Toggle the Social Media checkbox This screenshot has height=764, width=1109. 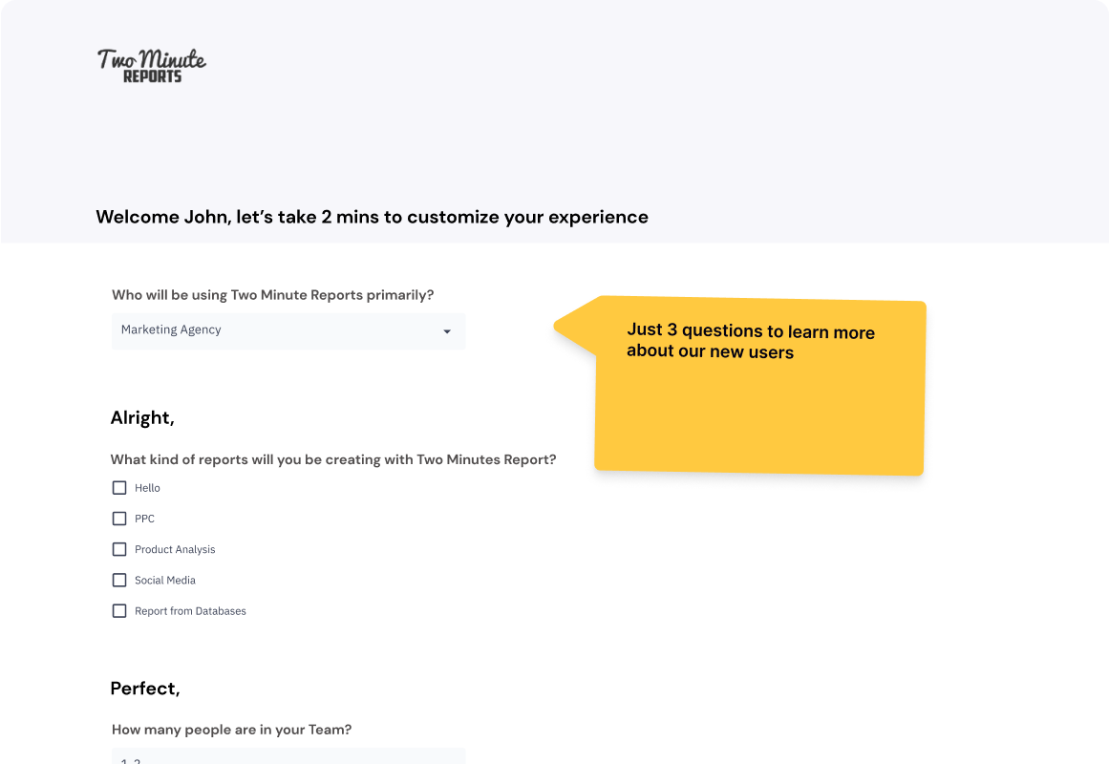[x=119, y=580]
